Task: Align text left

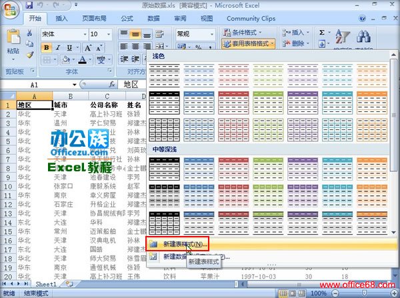Action: tap(124, 47)
